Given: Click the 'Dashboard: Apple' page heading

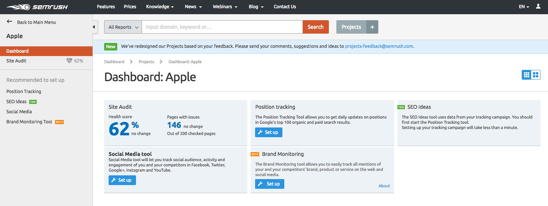Looking at the screenshot, I should click(150, 77).
